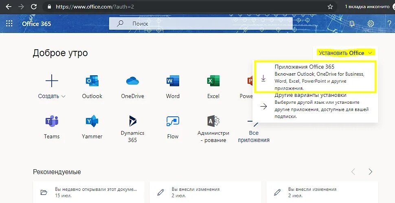Image resolution: width=395 pixels, height=203 pixels.
Task: Open Dynamics 365 app
Action: point(132,121)
